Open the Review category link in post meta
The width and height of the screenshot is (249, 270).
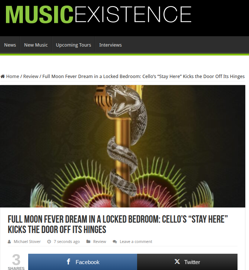100,242
